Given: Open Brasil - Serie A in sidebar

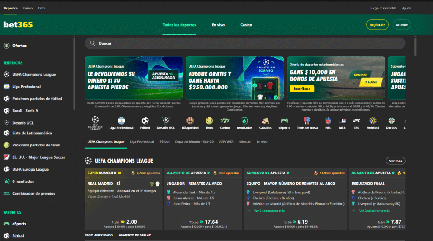Looking at the screenshot, I should [25, 111].
